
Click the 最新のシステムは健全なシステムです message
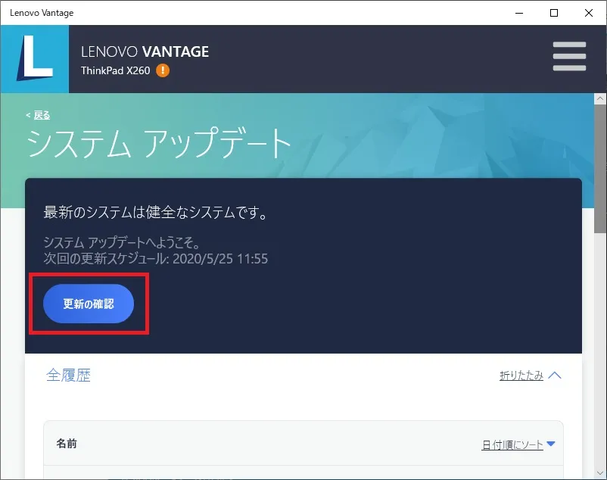coord(155,212)
